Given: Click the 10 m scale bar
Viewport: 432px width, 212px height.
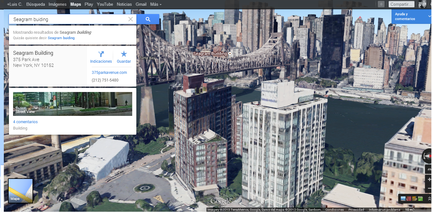Looking at the screenshot, I should [418, 210].
